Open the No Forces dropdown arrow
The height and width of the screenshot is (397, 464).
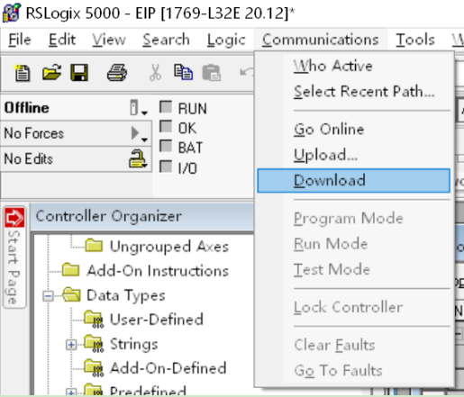point(139,133)
